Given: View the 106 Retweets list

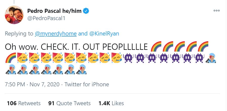Looking at the screenshot, I should coord(24,103).
